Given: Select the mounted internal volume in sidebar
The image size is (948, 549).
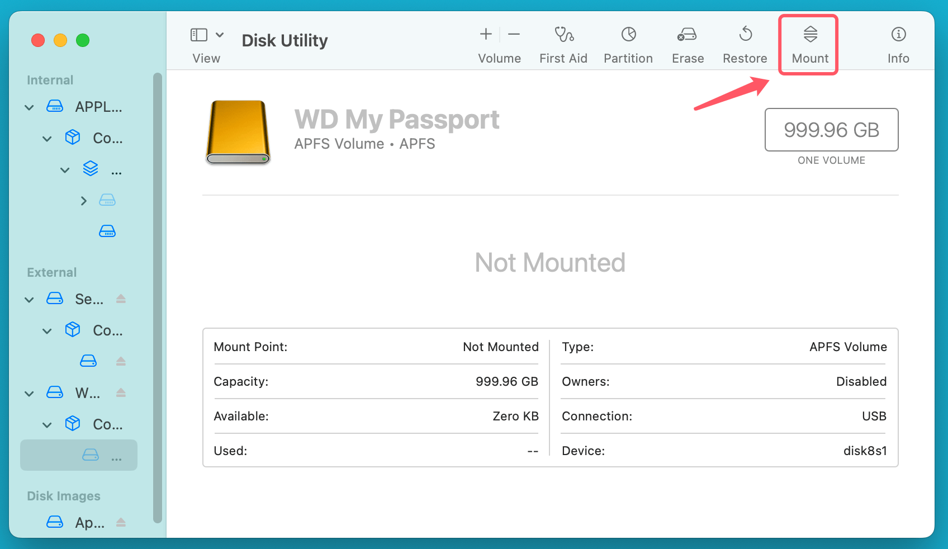Looking at the screenshot, I should click(107, 231).
